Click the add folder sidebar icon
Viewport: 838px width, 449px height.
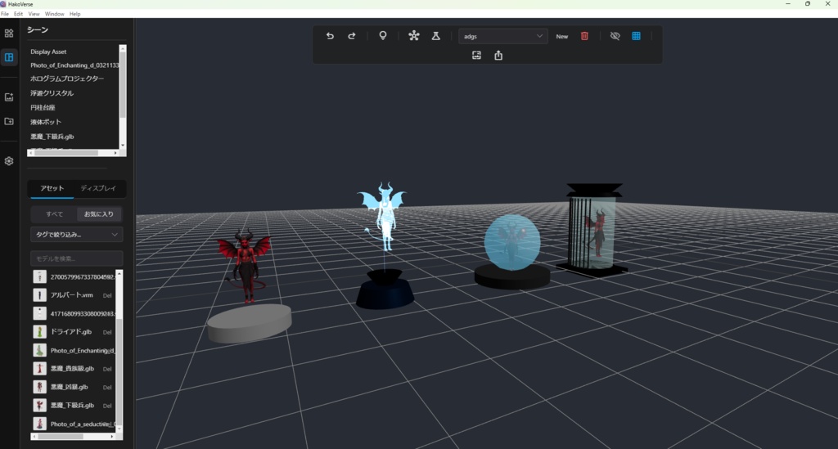click(9, 121)
